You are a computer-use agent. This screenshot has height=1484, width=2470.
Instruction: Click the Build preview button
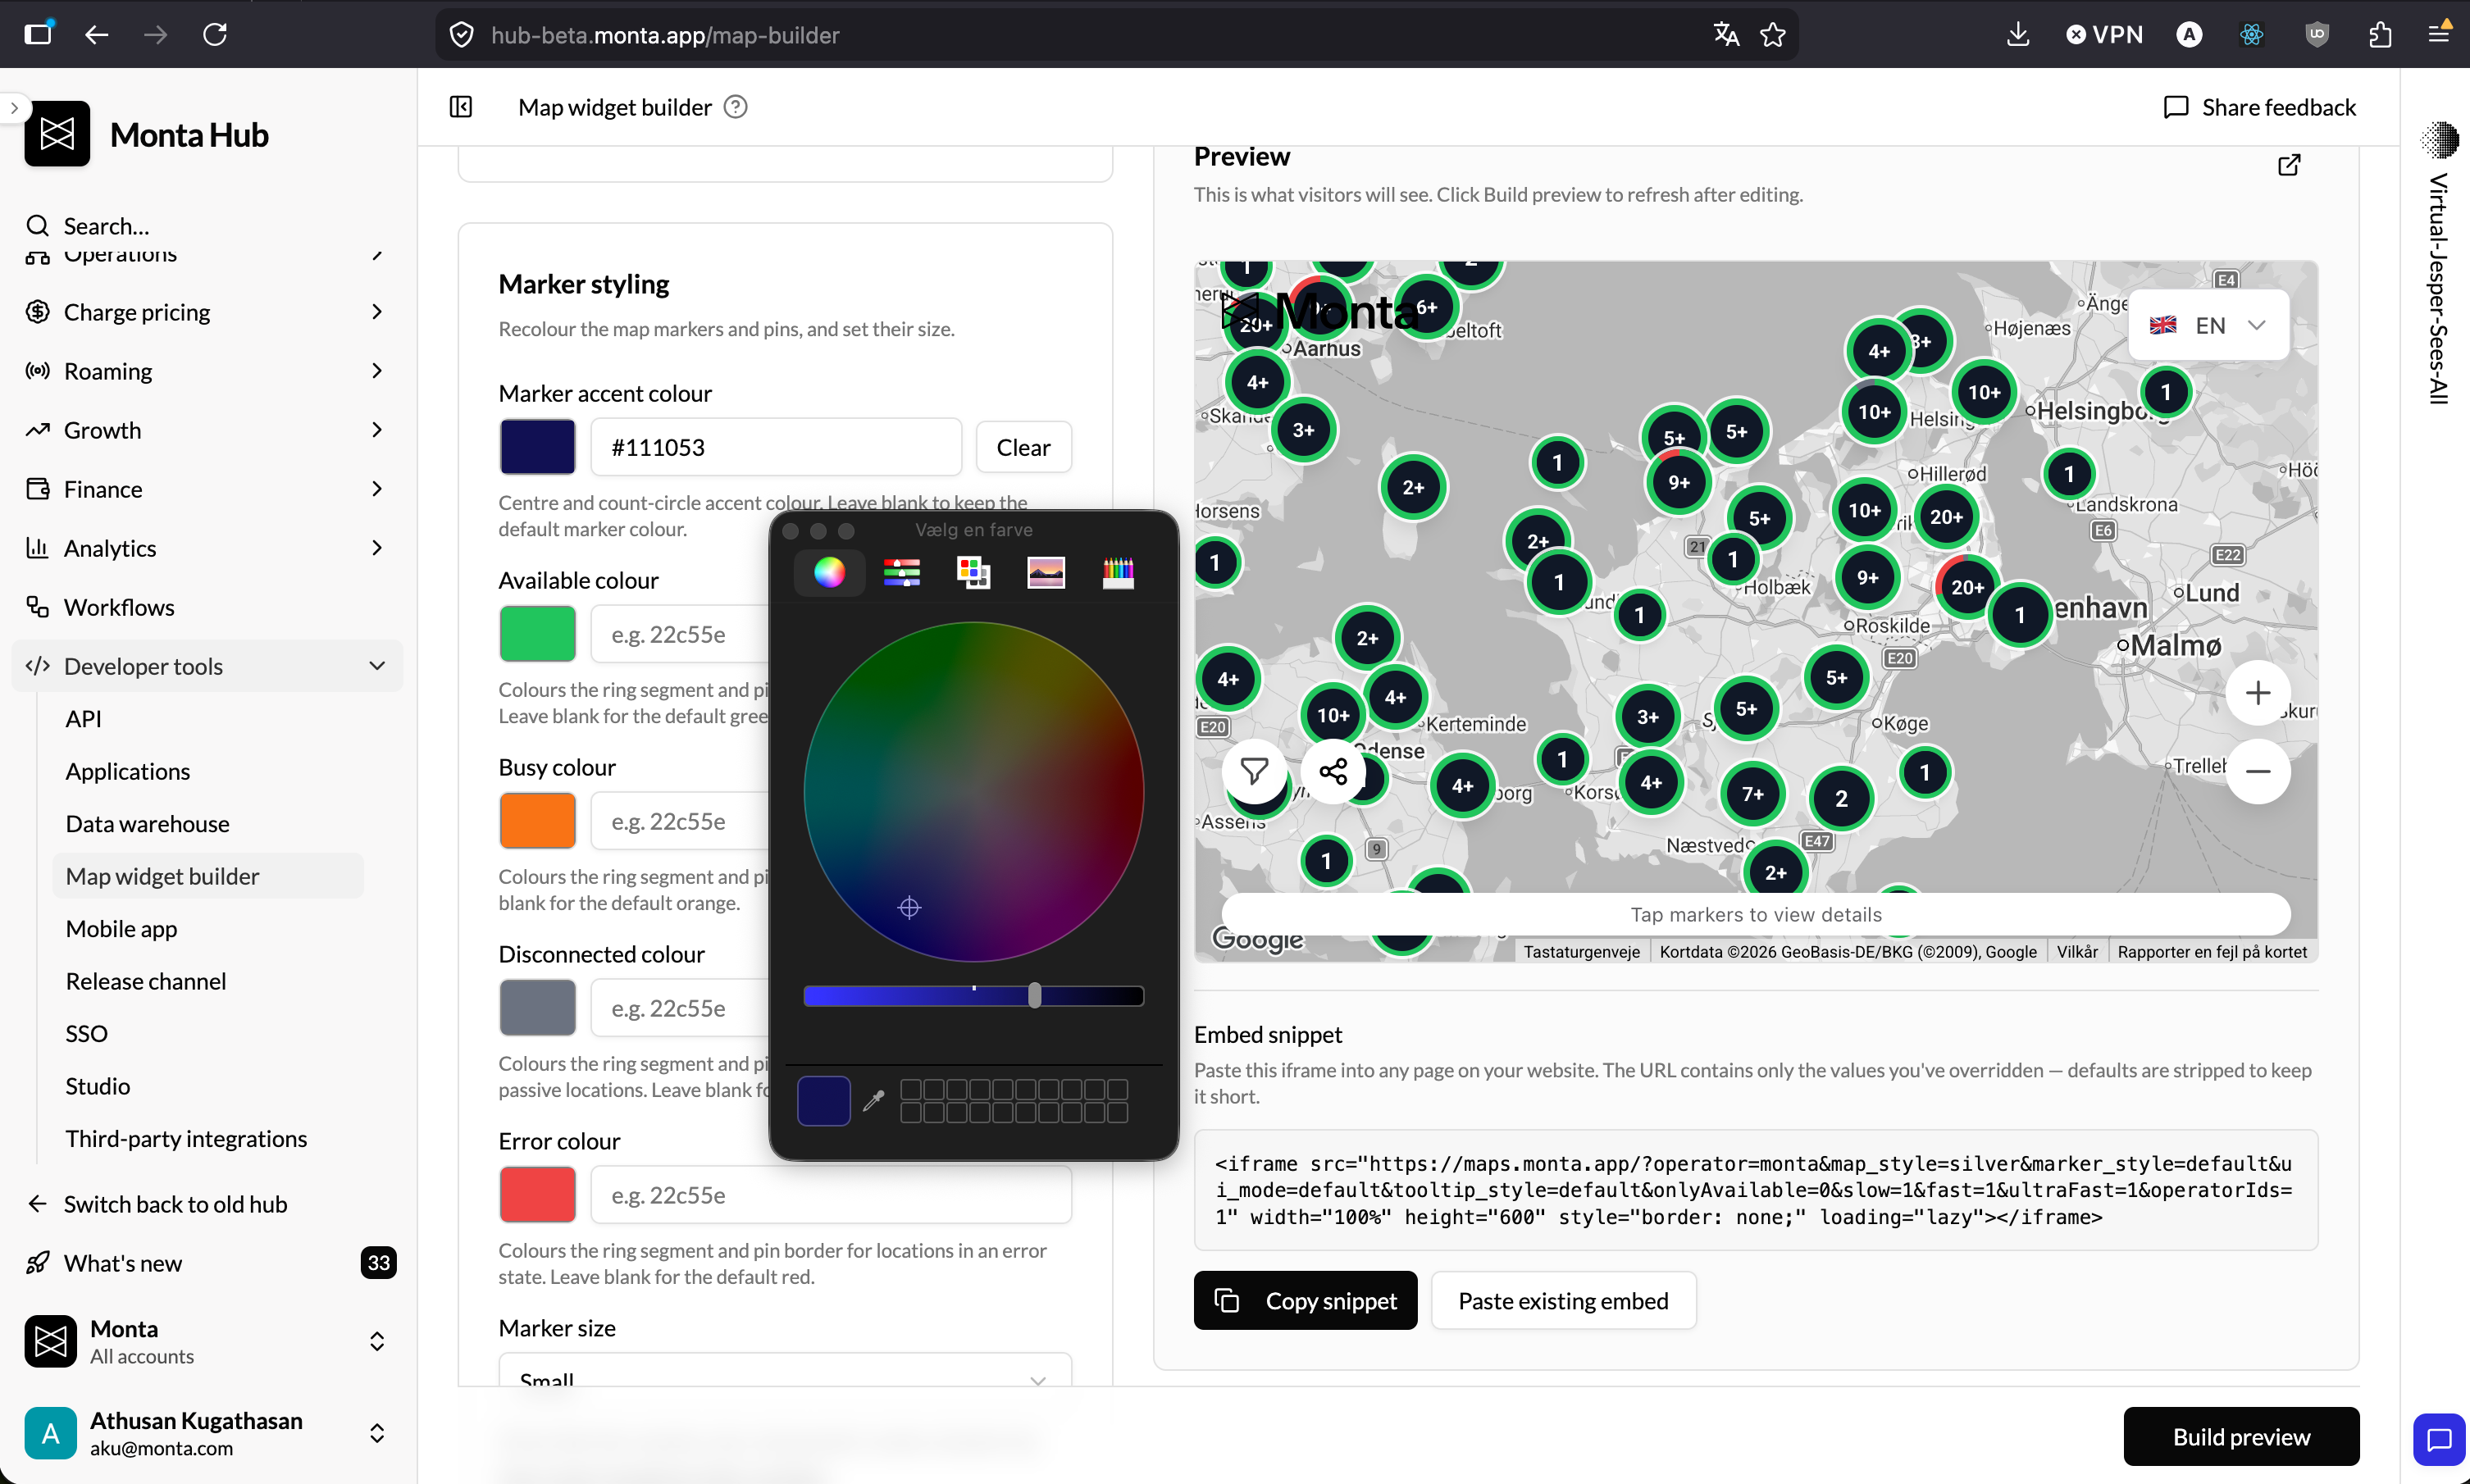(2241, 1437)
